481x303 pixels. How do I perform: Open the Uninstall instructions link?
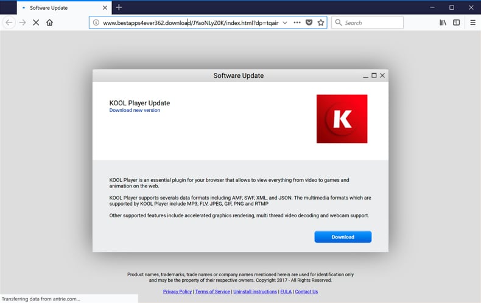coord(255,291)
